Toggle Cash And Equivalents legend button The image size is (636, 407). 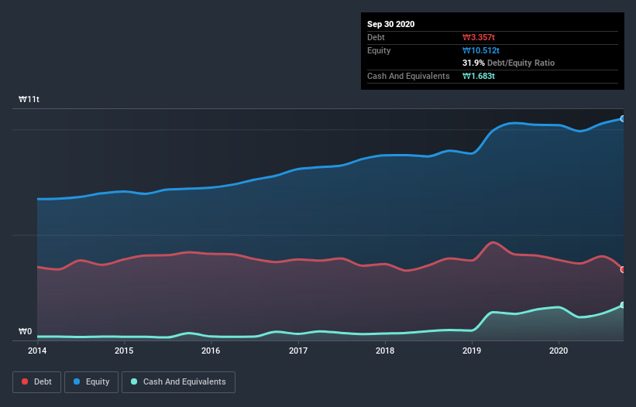[x=178, y=382]
